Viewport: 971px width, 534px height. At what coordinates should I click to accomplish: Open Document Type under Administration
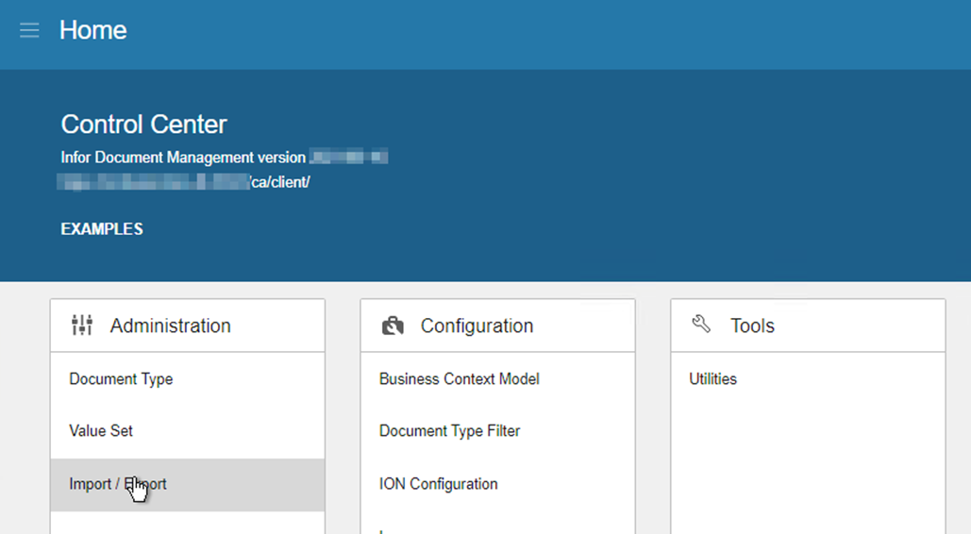(x=121, y=379)
